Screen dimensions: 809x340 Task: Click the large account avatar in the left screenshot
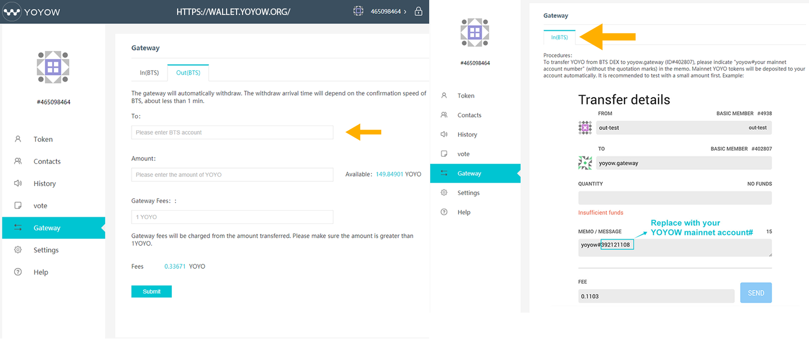(53, 67)
